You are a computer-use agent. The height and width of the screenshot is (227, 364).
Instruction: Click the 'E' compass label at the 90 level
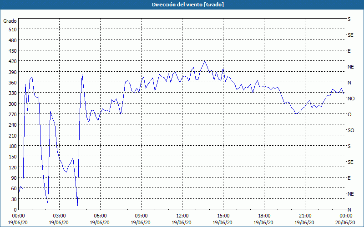[349, 178]
